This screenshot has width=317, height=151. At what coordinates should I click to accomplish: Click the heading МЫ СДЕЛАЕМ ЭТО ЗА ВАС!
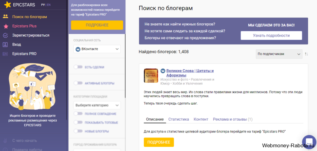pos(271,25)
